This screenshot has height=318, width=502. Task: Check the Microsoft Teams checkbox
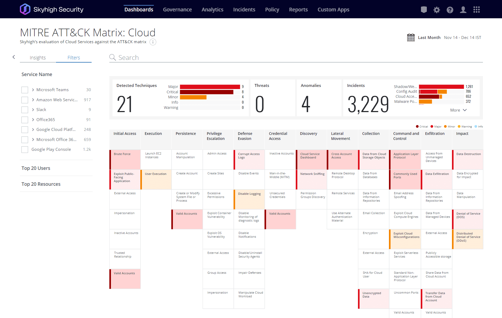point(25,90)
